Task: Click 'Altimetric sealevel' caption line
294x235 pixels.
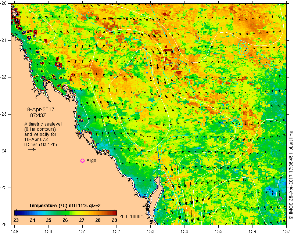Action: tap(43, 124)
